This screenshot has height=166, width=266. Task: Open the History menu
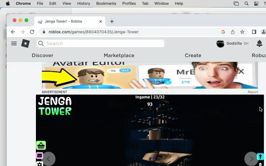(84, 3)
